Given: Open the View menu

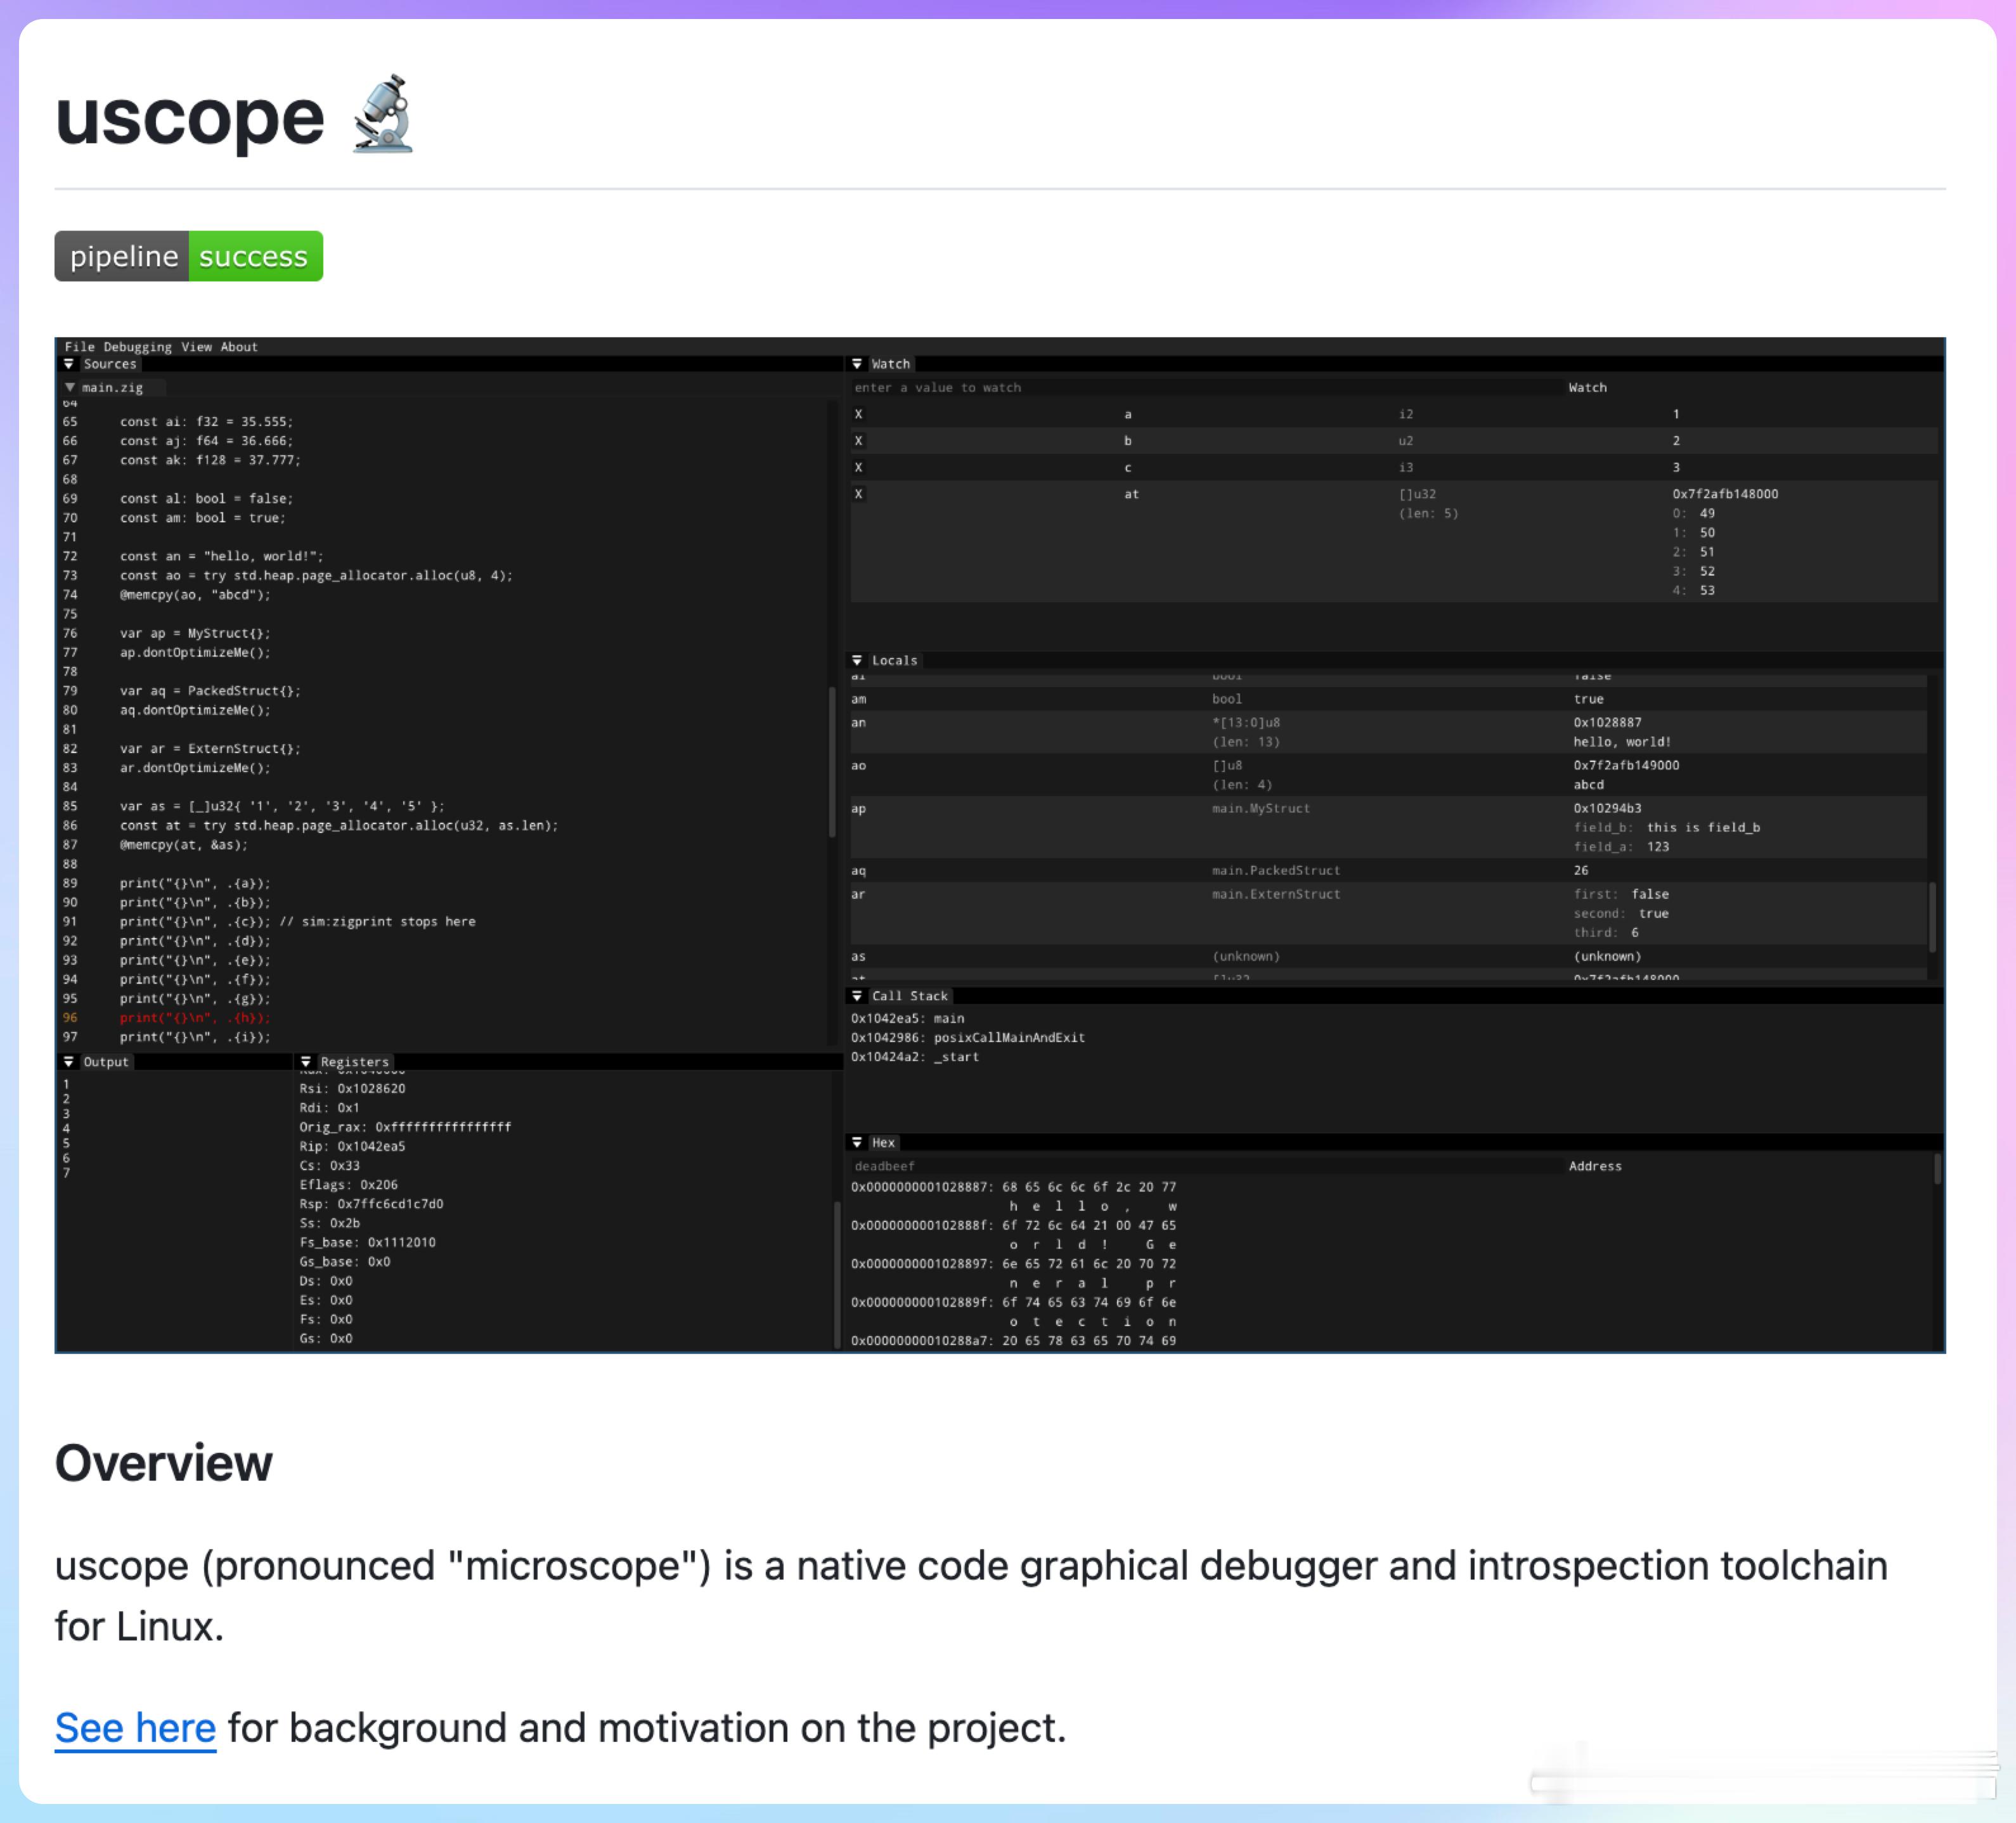Looking at the screenshot, I should click(x=196, y=347).
